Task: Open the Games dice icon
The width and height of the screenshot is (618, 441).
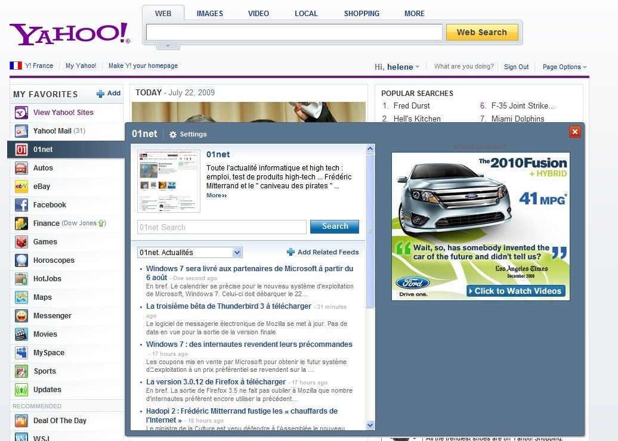Action: point(21,242)
